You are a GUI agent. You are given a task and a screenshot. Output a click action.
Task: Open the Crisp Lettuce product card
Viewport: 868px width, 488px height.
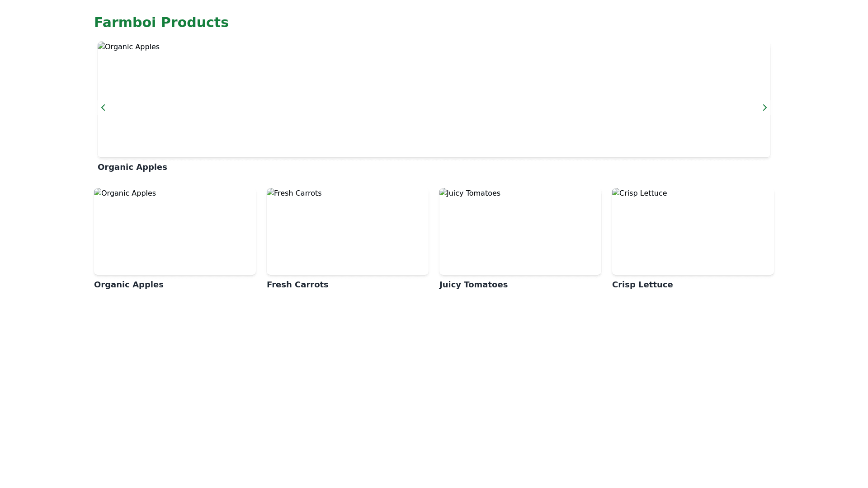[693, 232]
